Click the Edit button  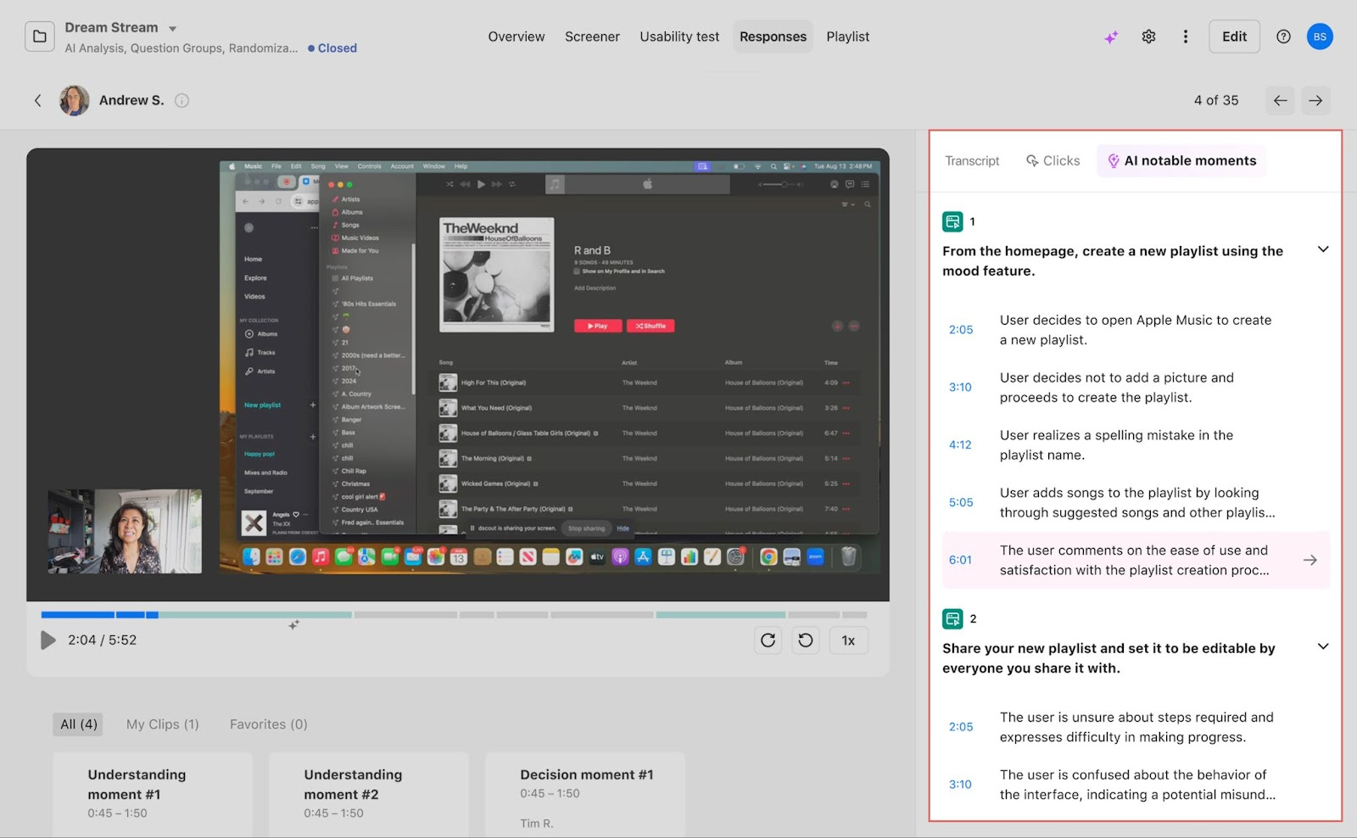point(1233,36)
